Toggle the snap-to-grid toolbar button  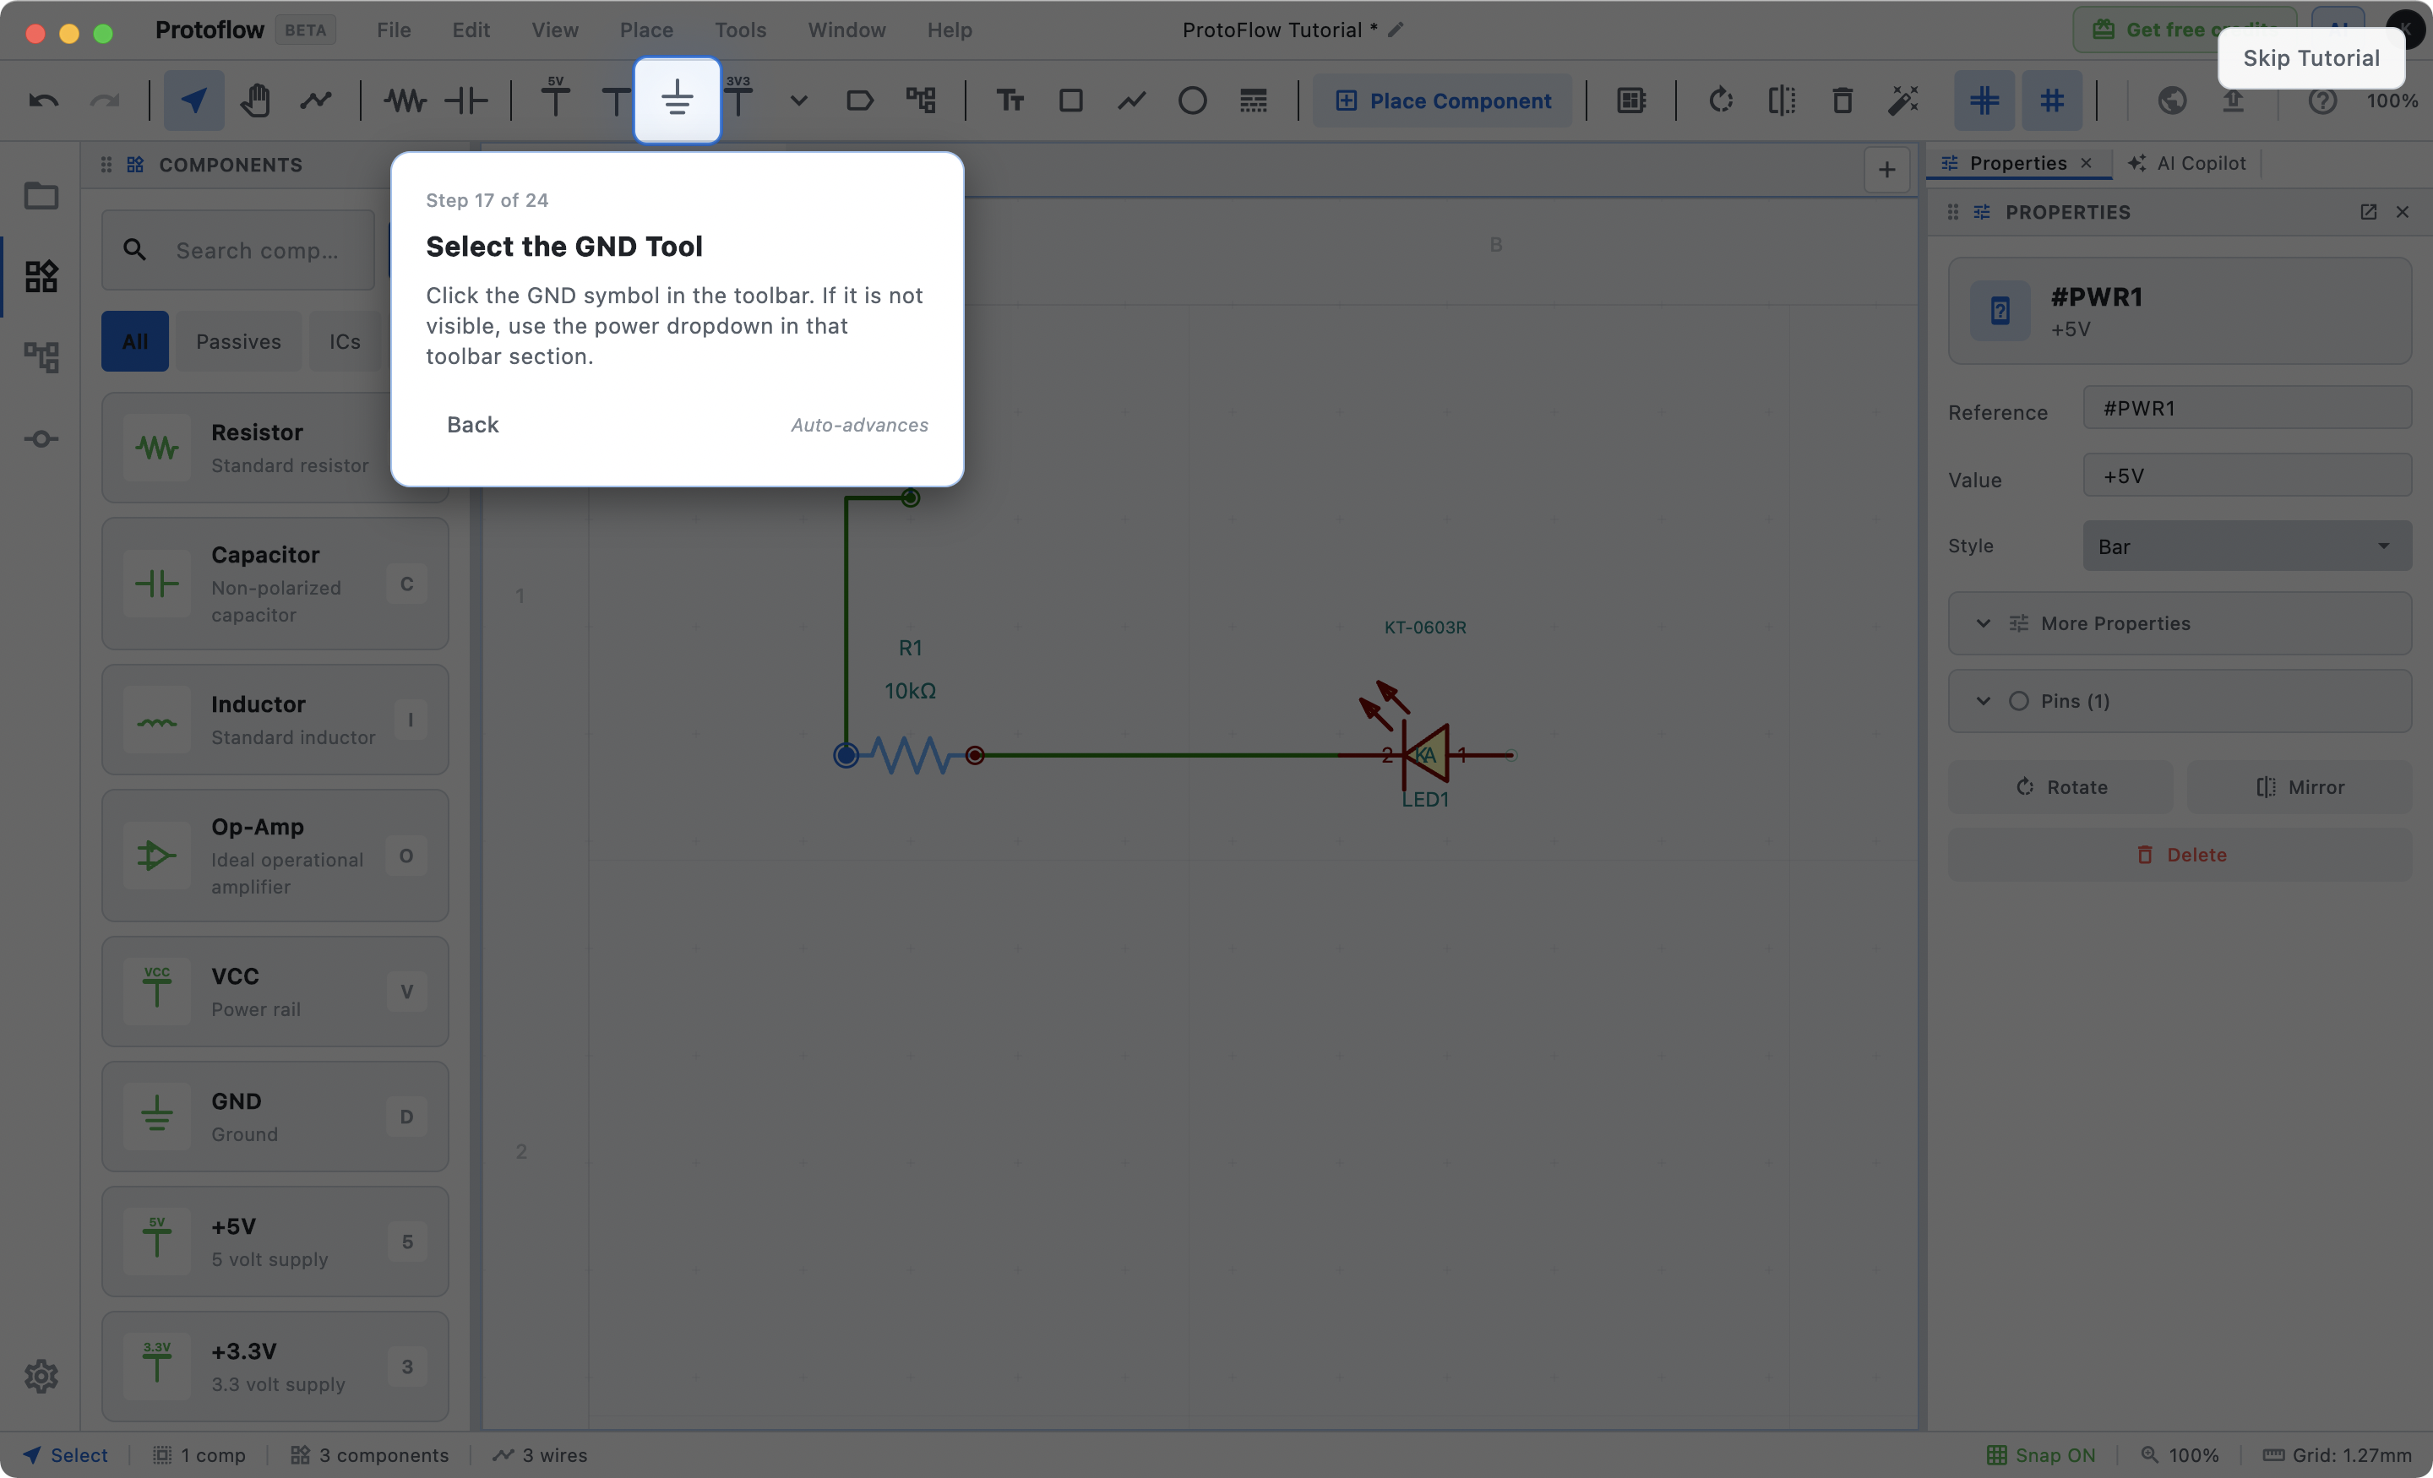tap(1984, 100)
